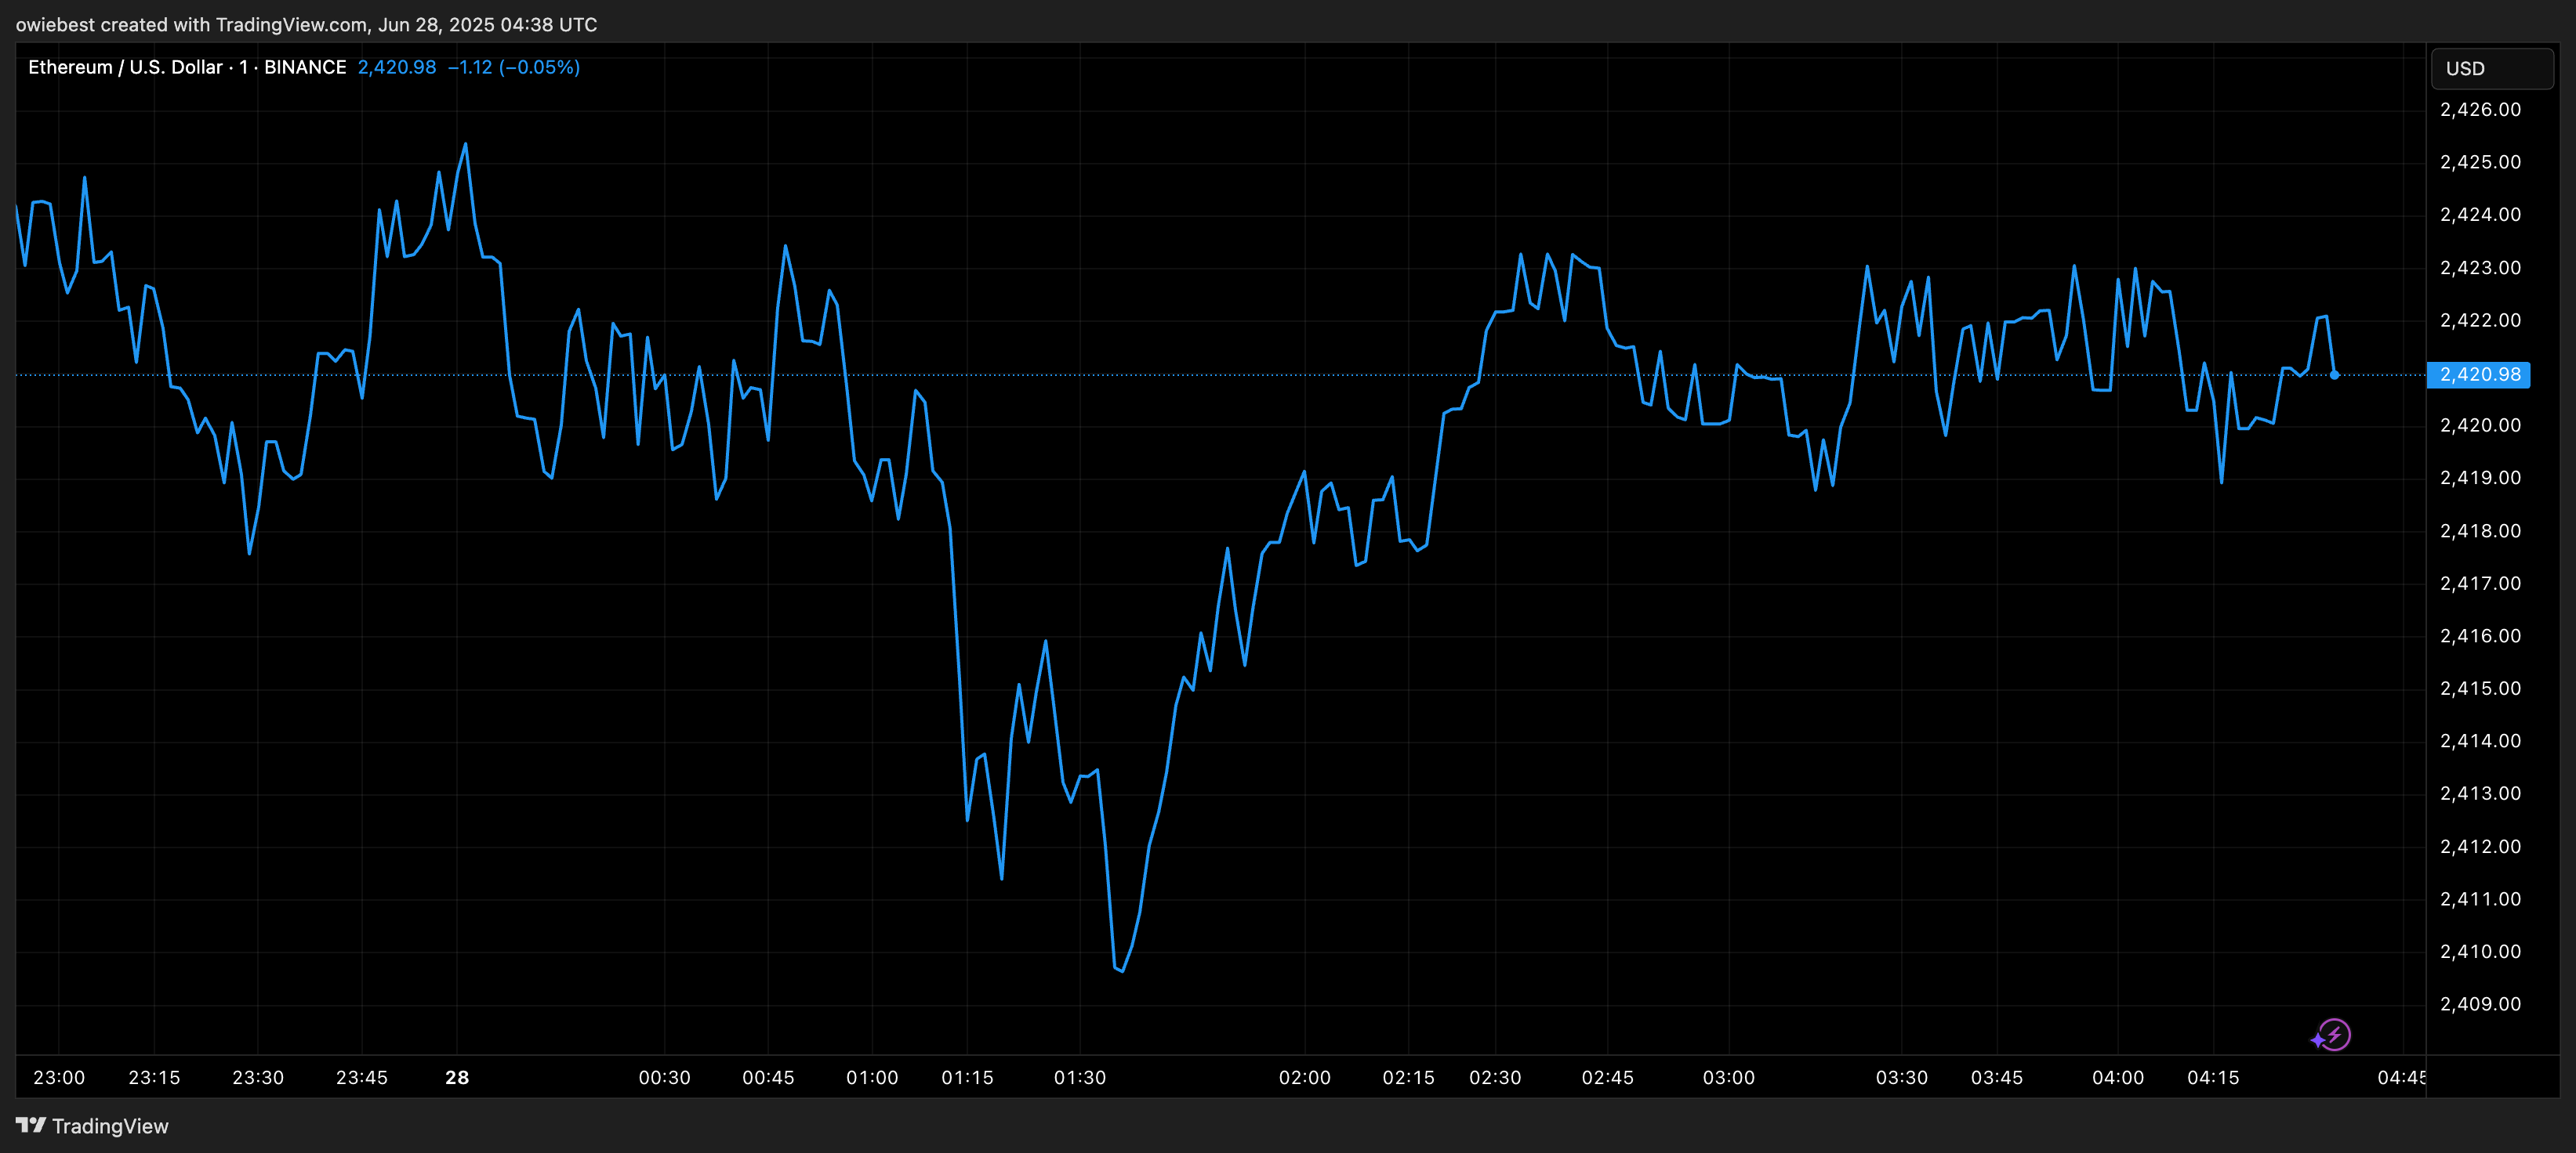Click the 02:00 marker on the time axis
This screenshot has height=1153, width=2576.
1304,1077
